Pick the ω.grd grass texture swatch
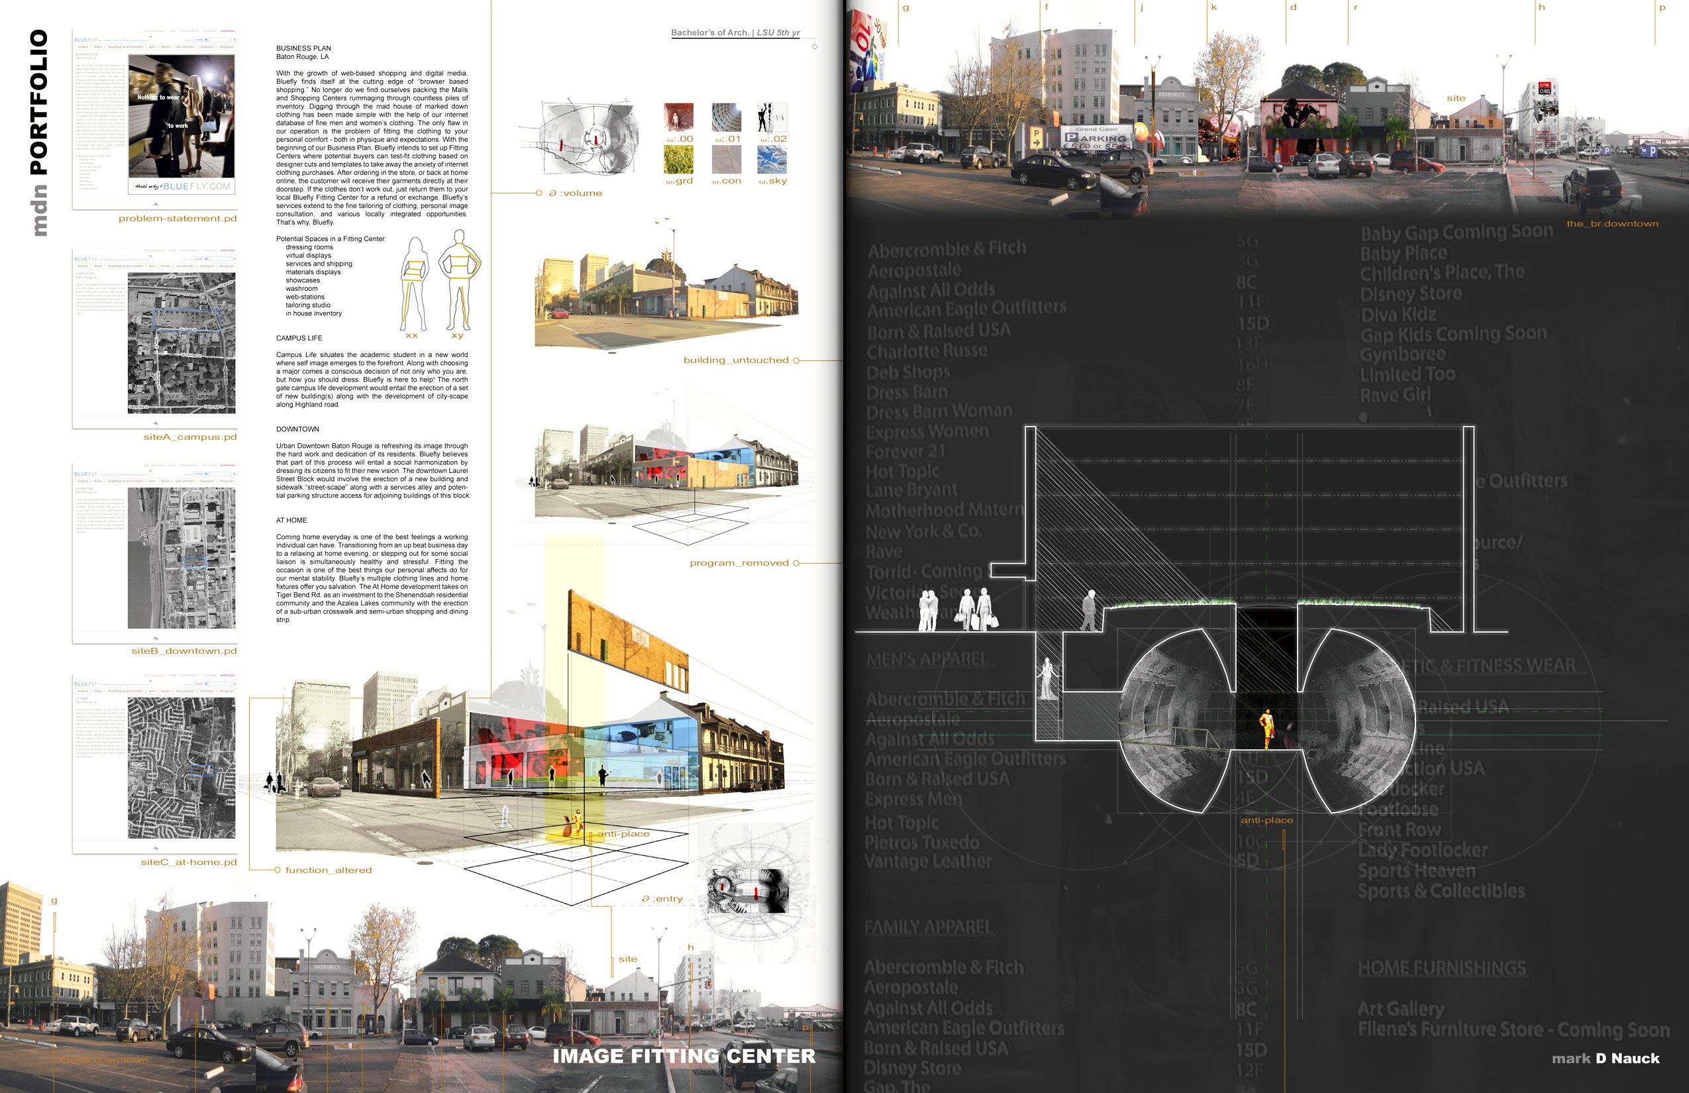This screenshot has height=1093, width=1689. pos(678,160)
